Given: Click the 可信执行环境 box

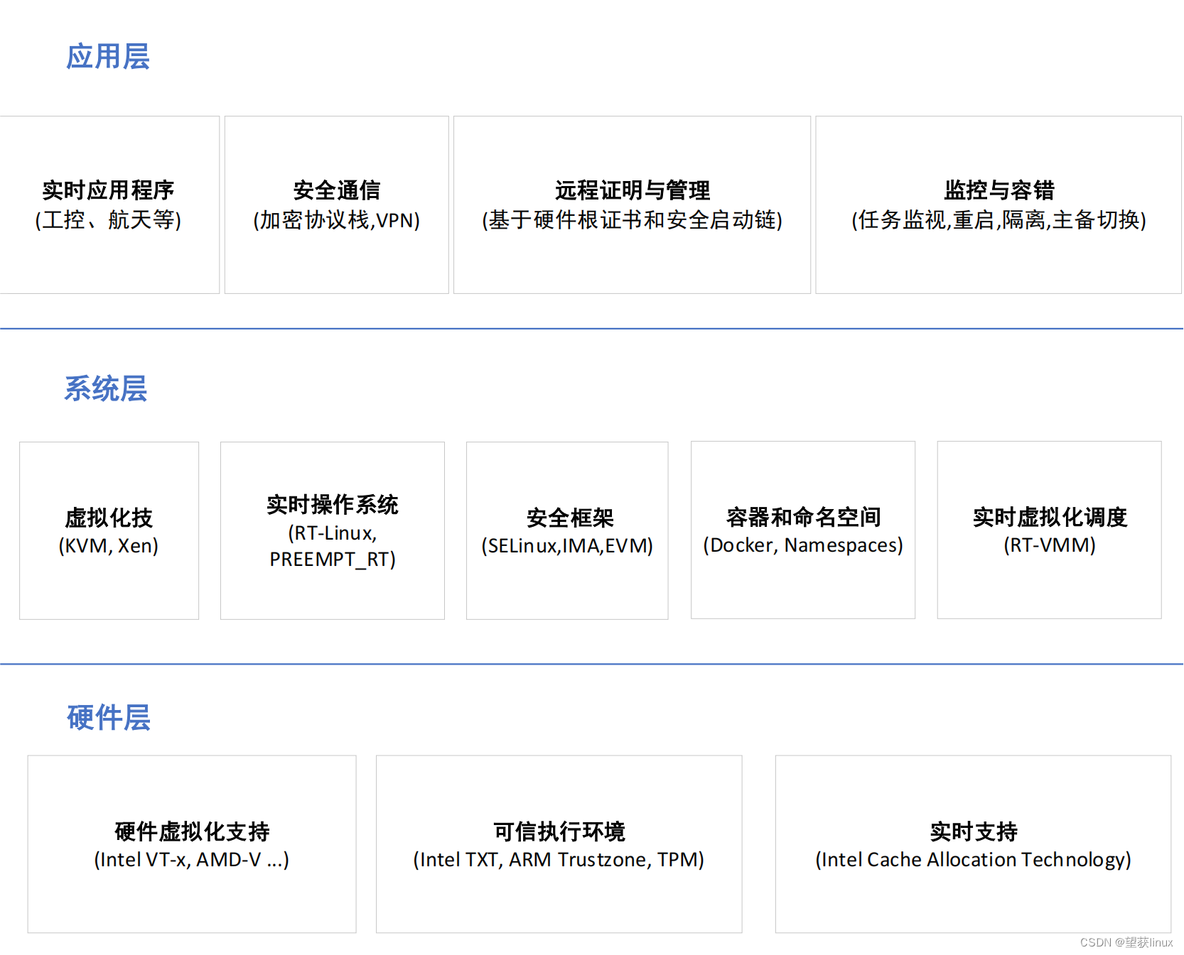Looking at the screenshot, I should pyautogui.click(x=559, y=844).
